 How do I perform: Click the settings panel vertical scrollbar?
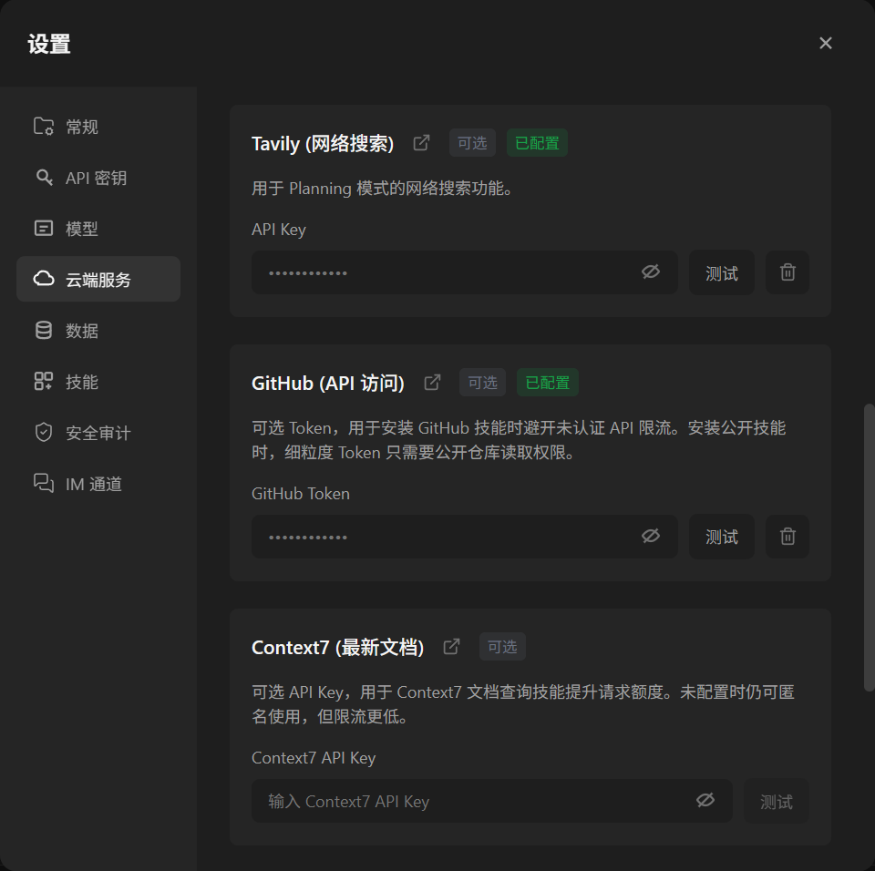[869, 548]
